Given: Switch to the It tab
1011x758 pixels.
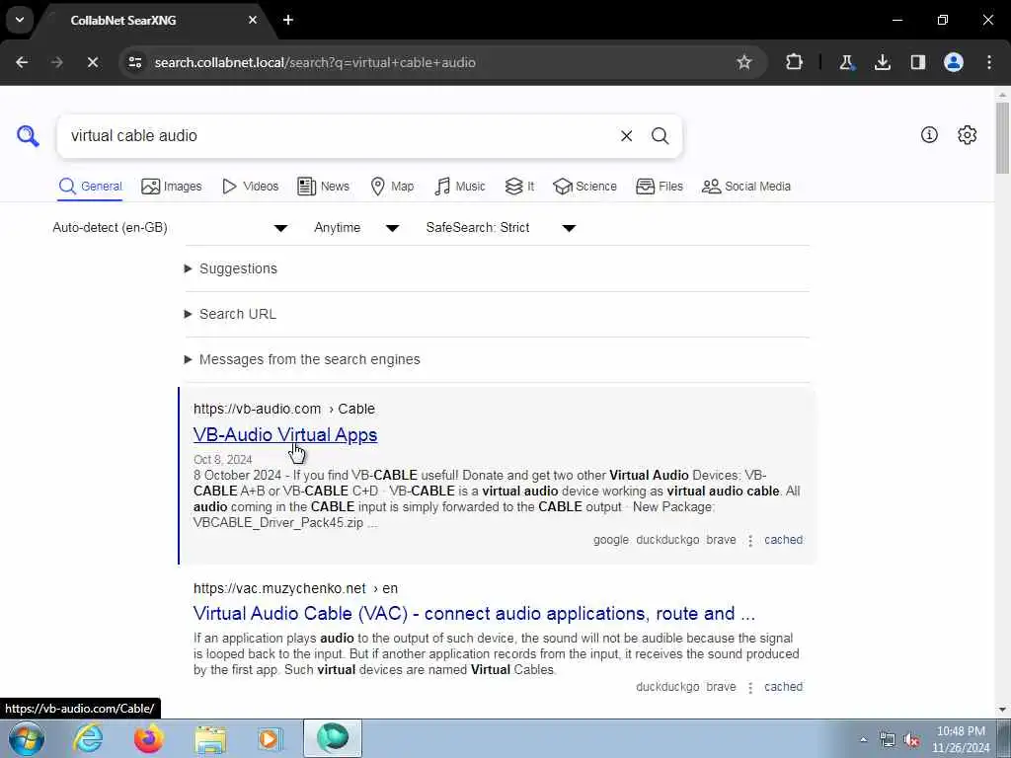Looking at the screenshot, I should click(519, 187).
